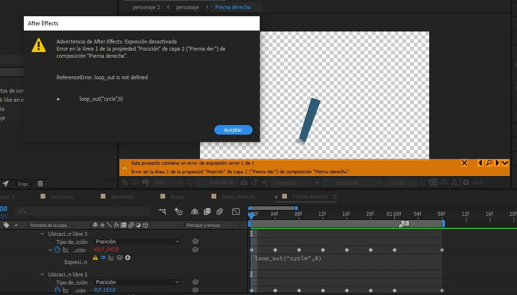The image size is (517, 295).
Task: Collapse the Ubicación libre 2 group
Action: coord(42,274)
